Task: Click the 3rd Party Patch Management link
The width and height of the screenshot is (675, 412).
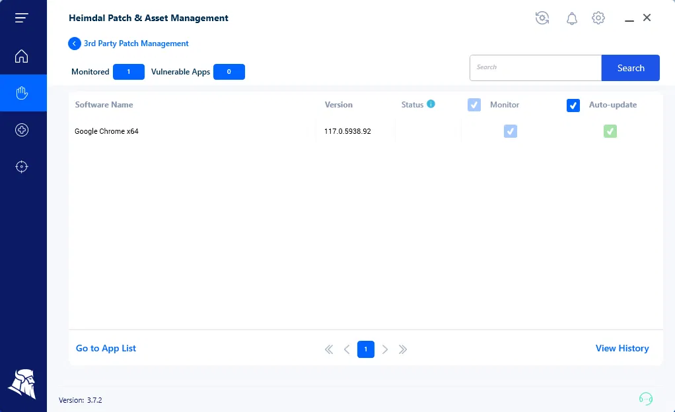Action: [136, 44]
